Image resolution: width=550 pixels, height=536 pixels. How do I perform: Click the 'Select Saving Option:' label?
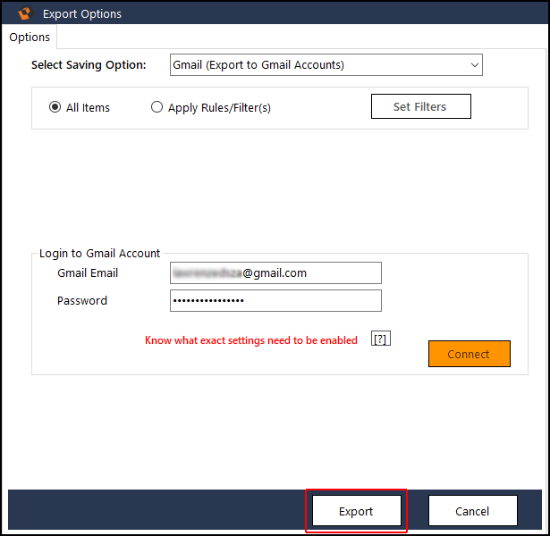[89, 65]
